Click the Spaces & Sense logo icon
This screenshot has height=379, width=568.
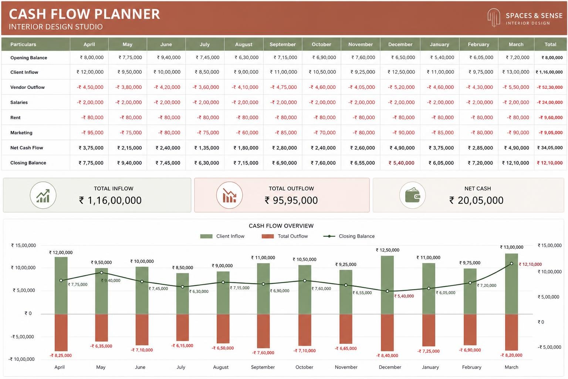point(494,17)
